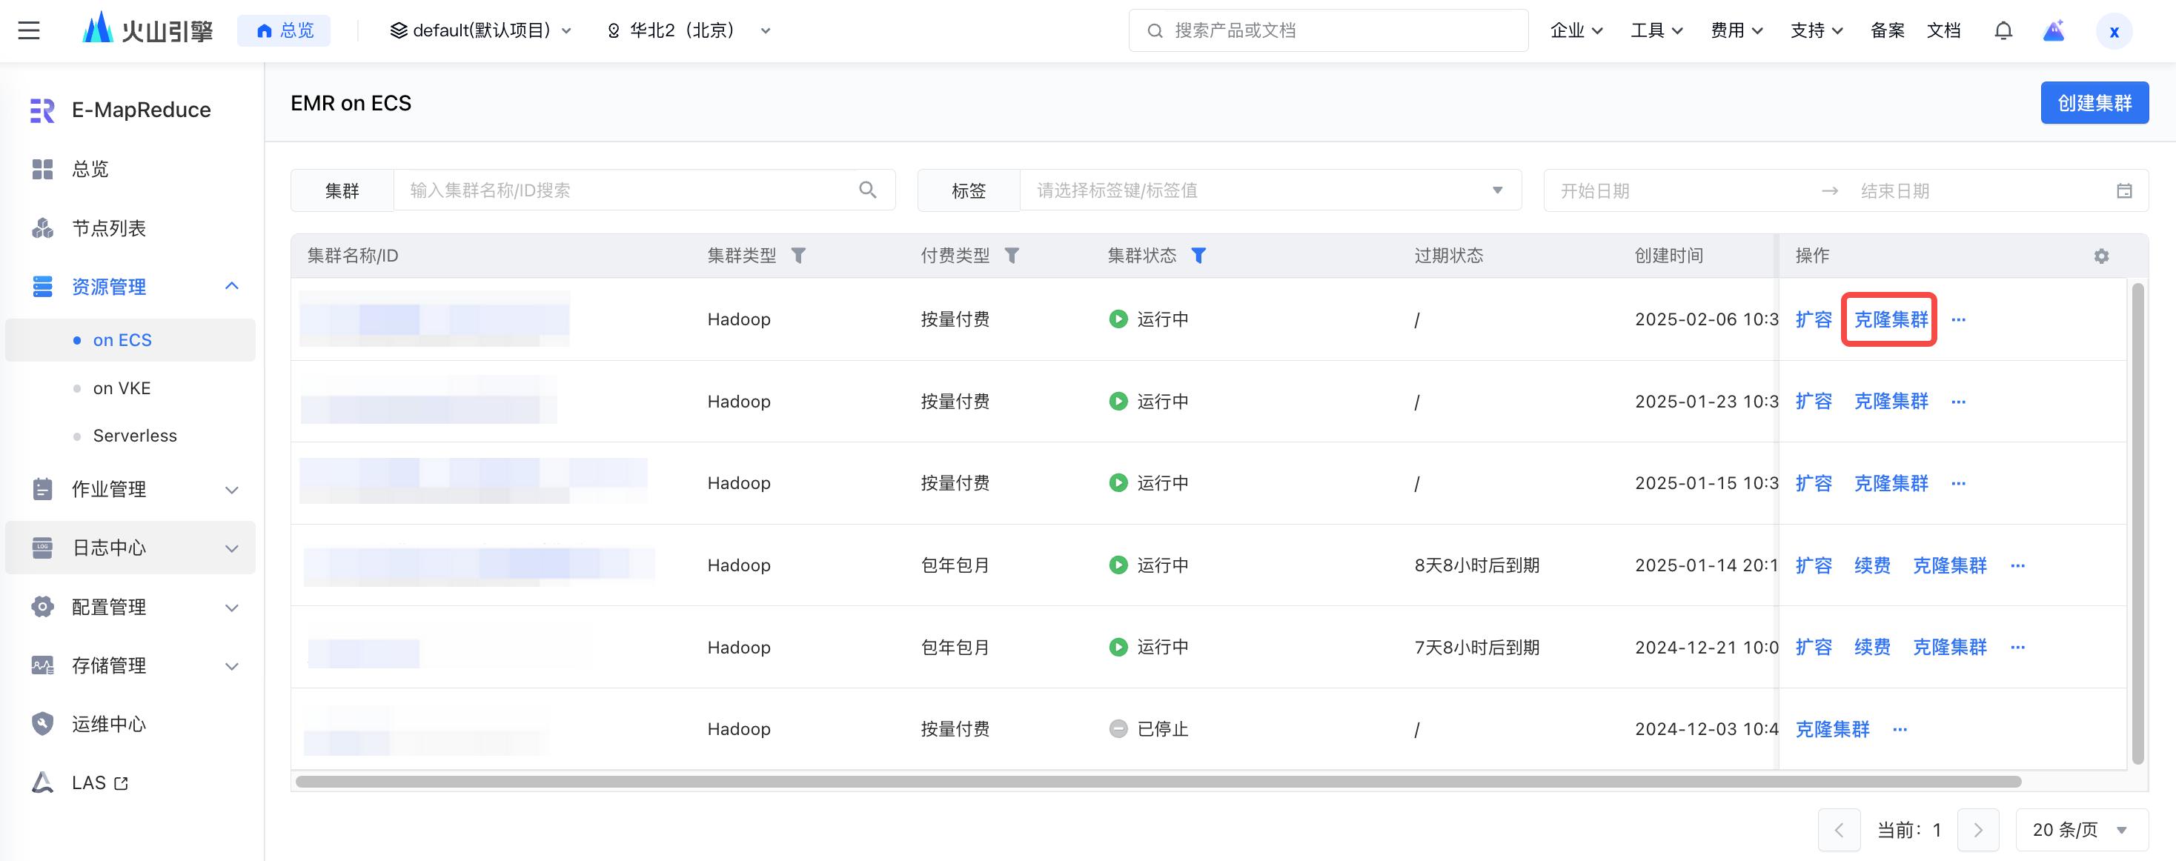
Task: Filter by payment type column
Action: [1012, 256]
